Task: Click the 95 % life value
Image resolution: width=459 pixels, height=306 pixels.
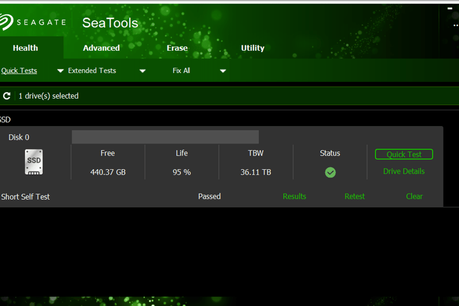Action: [182, 172]
